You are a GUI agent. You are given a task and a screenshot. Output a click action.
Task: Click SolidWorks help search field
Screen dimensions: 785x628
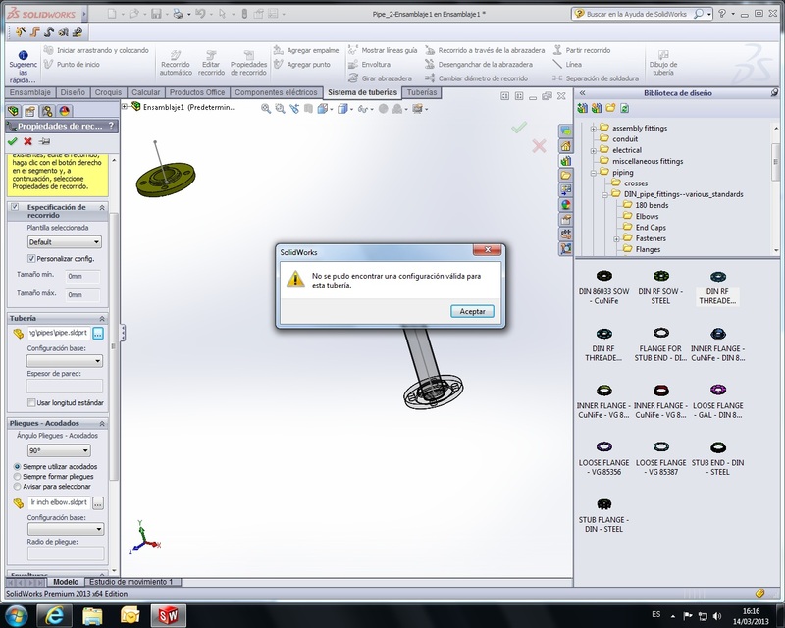click(x=636, y=14)
